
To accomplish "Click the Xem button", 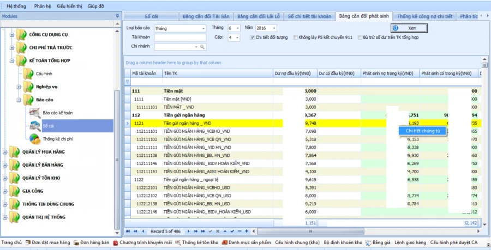I will tap(409, 28).
